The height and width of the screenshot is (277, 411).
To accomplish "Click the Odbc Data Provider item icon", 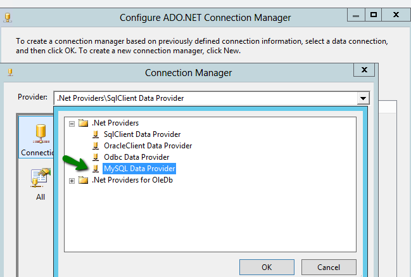I will (x=96, y=157).
